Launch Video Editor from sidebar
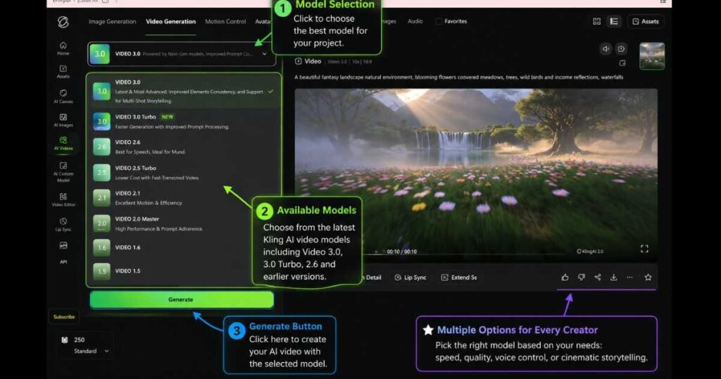 click(x=63, y=199)
